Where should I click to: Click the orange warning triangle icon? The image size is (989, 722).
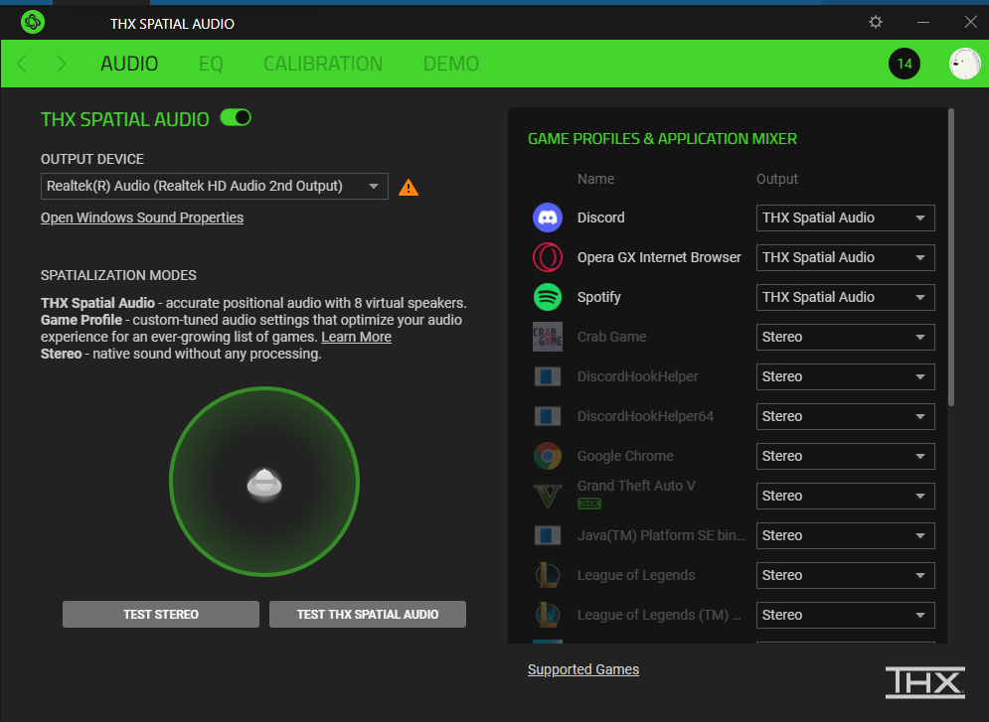[x=409, y=187]
